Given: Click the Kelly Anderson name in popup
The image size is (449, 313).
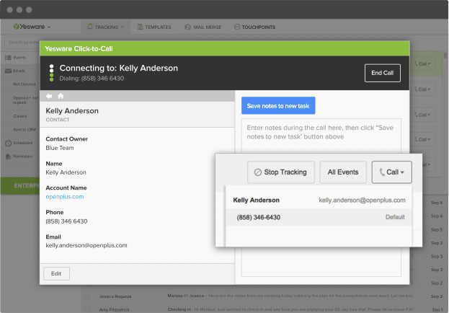Looking at the screenshot, I should (x=257, y=200).
